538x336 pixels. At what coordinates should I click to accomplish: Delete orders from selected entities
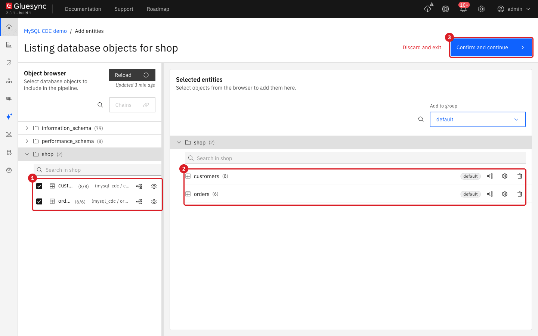(520, 194)
